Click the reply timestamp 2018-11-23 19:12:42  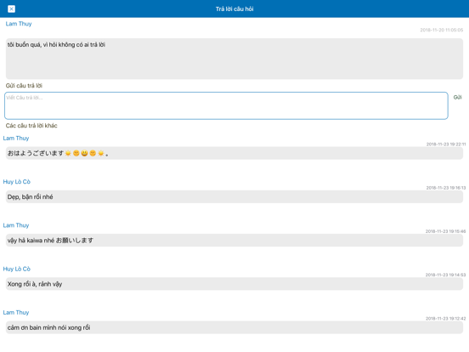[x=446, y=319]
